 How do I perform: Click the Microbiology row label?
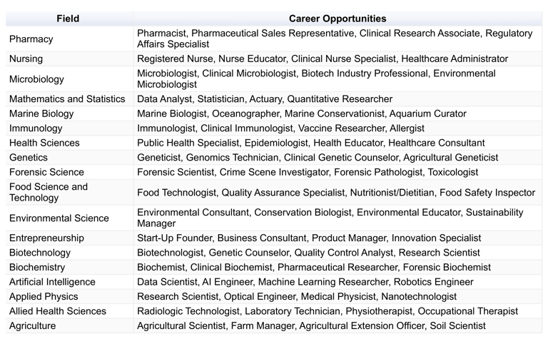(x=36, y=79)
